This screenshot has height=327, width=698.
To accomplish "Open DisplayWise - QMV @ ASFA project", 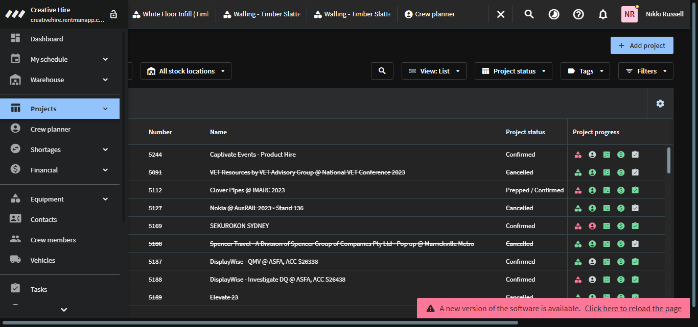I will tap(264, 262).
